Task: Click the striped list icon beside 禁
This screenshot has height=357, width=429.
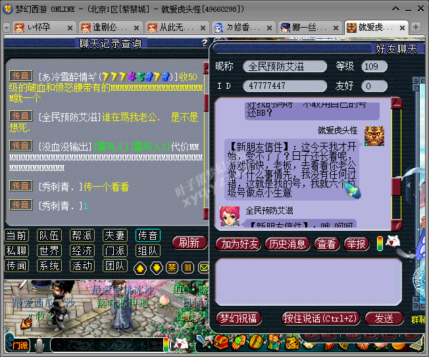Action: 188,268
